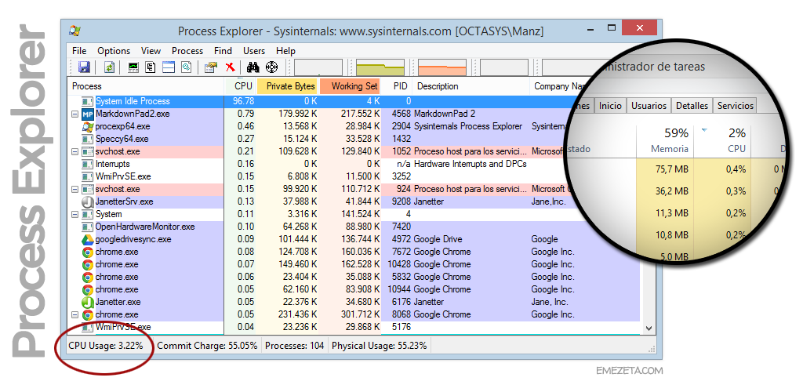Toggle the process tree view icon
This screenshot has width=803, height=392.
tap(151, 67)
